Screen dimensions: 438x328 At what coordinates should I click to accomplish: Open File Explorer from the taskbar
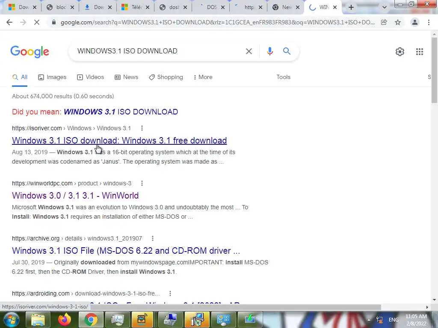38,320
